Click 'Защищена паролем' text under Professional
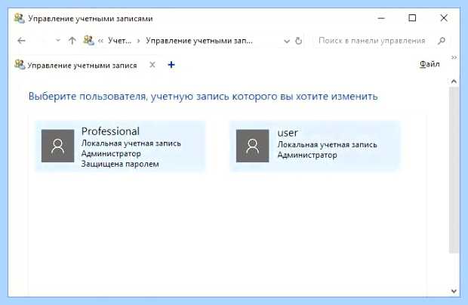 pos(120,164)
